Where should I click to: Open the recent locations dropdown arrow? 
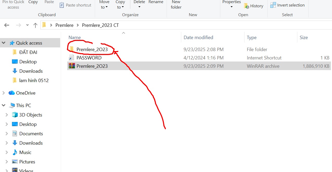click(x=27, y=25)
